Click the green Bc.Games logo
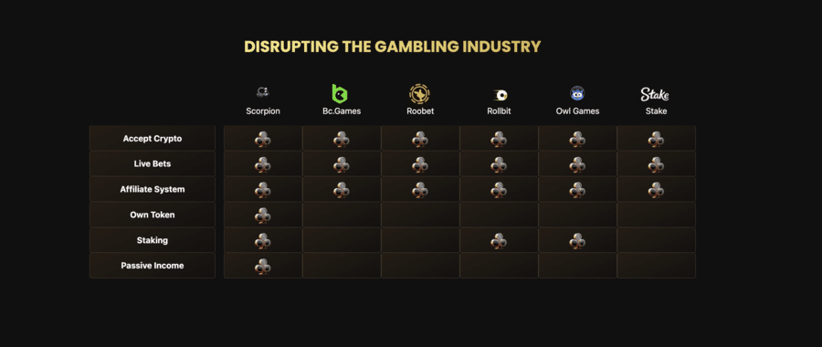Viewport: 822px width, 347px height. (x=340, y=93)
